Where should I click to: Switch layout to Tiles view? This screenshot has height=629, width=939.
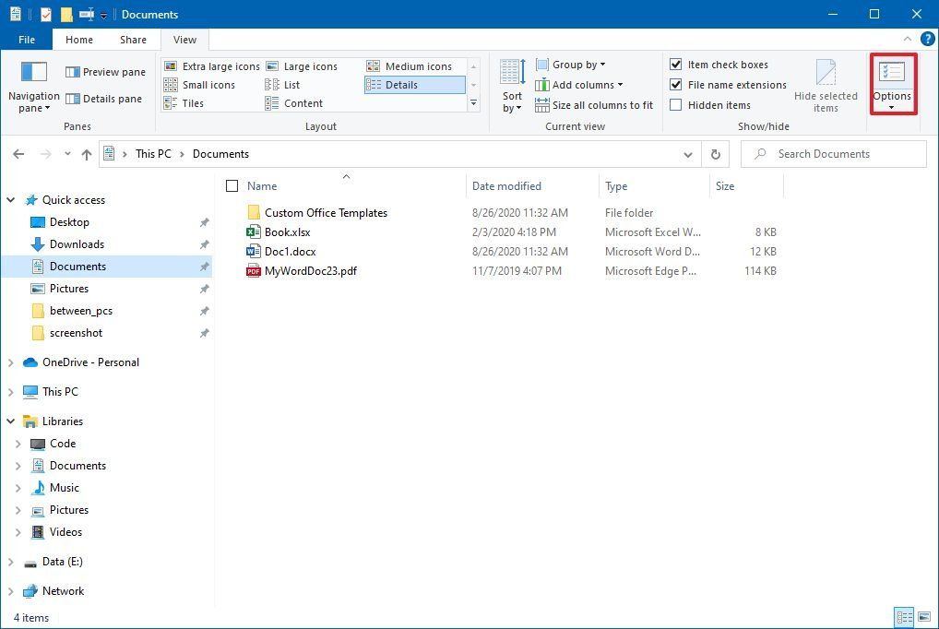[x=196, y=102]
